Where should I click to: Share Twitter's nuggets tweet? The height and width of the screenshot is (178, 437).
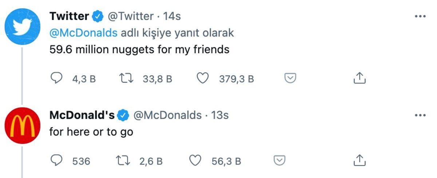coord(359,78)
